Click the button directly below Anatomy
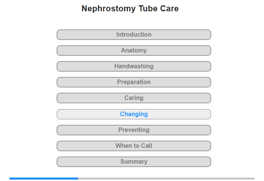 pyautogui.click(x=134, y=66)
